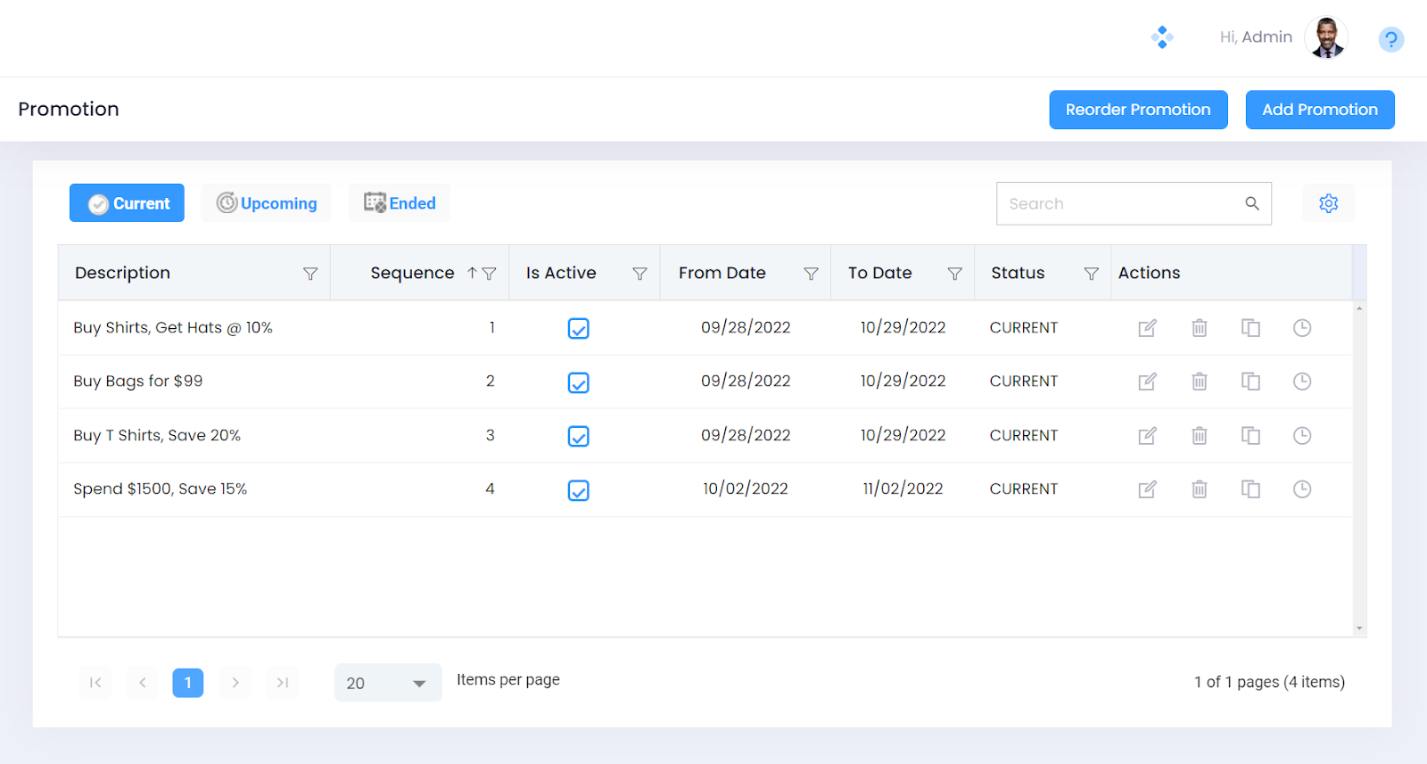Copy the Buy T Shirts, Save 20% promotion

pos(1250,436)
